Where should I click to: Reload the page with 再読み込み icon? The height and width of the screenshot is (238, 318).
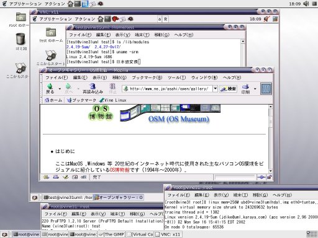93,89
